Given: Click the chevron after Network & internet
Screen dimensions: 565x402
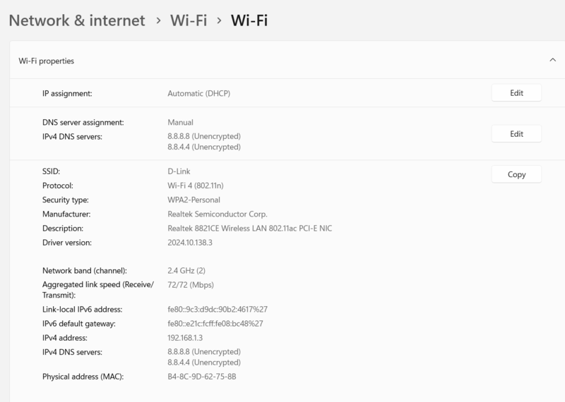Looking at the screenshot, I should (159, 21).
